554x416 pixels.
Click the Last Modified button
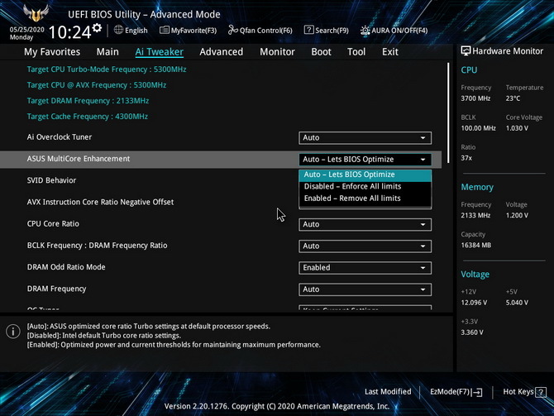[388, 392]
